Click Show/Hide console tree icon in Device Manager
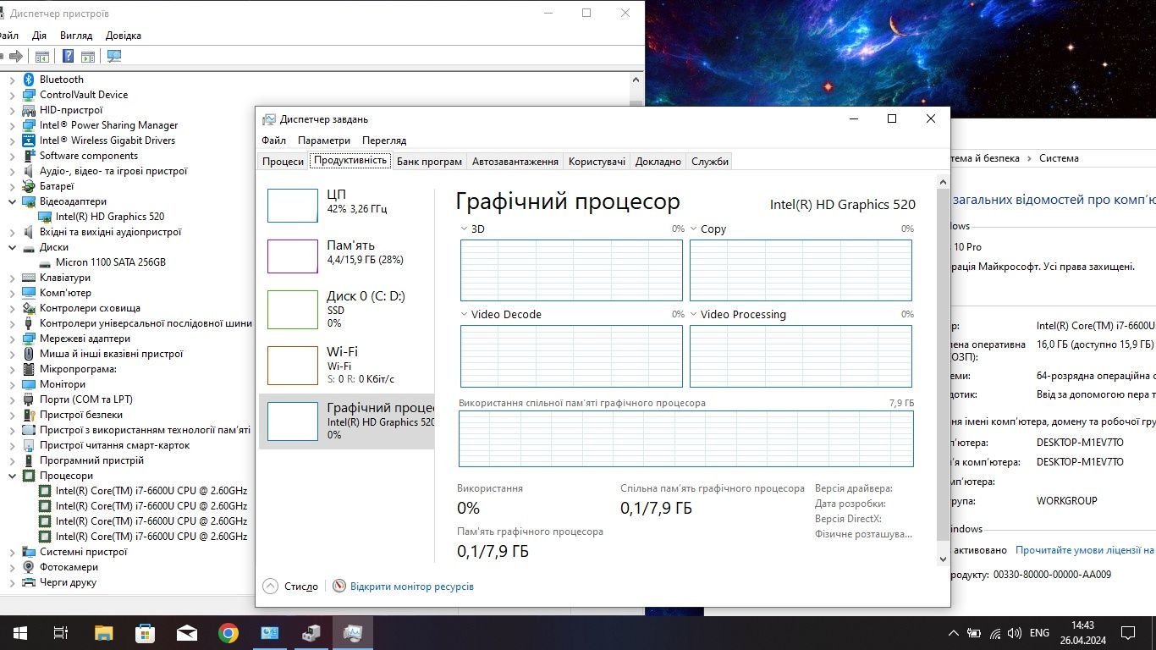The width and height of the screenshot is (1156, 650). (x=42, y=56)
